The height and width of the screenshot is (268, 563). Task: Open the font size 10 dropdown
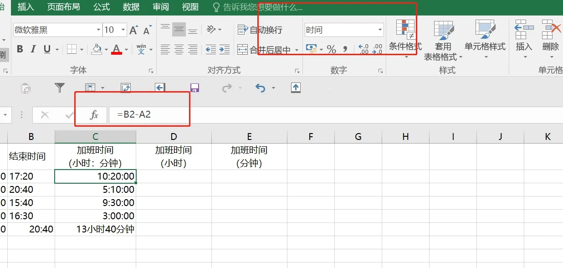coord(123,30)
